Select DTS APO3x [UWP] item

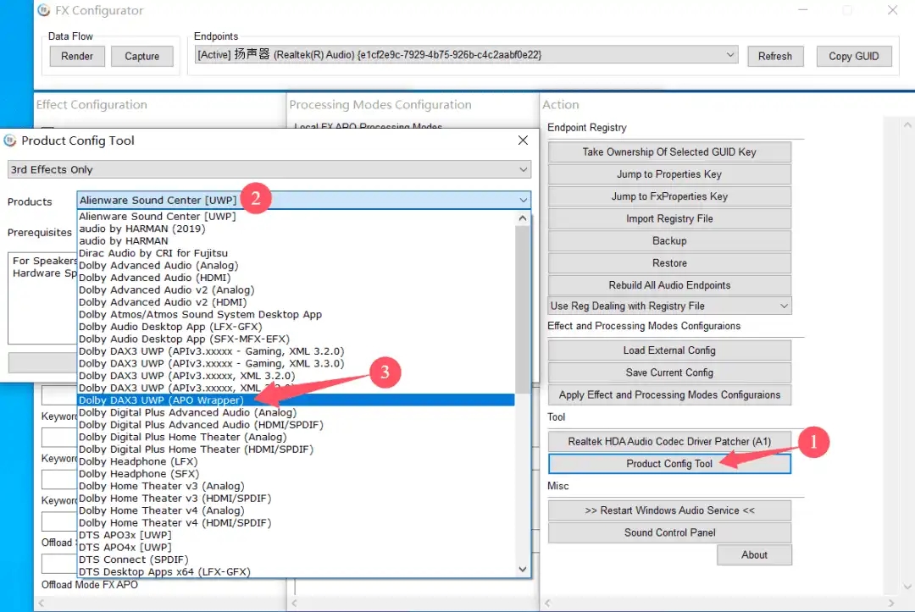pyautogui.click(x=297, y=534)
